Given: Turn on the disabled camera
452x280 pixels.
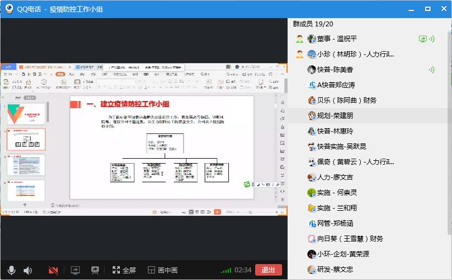Looking at the screenshot, I should (53, 270).
